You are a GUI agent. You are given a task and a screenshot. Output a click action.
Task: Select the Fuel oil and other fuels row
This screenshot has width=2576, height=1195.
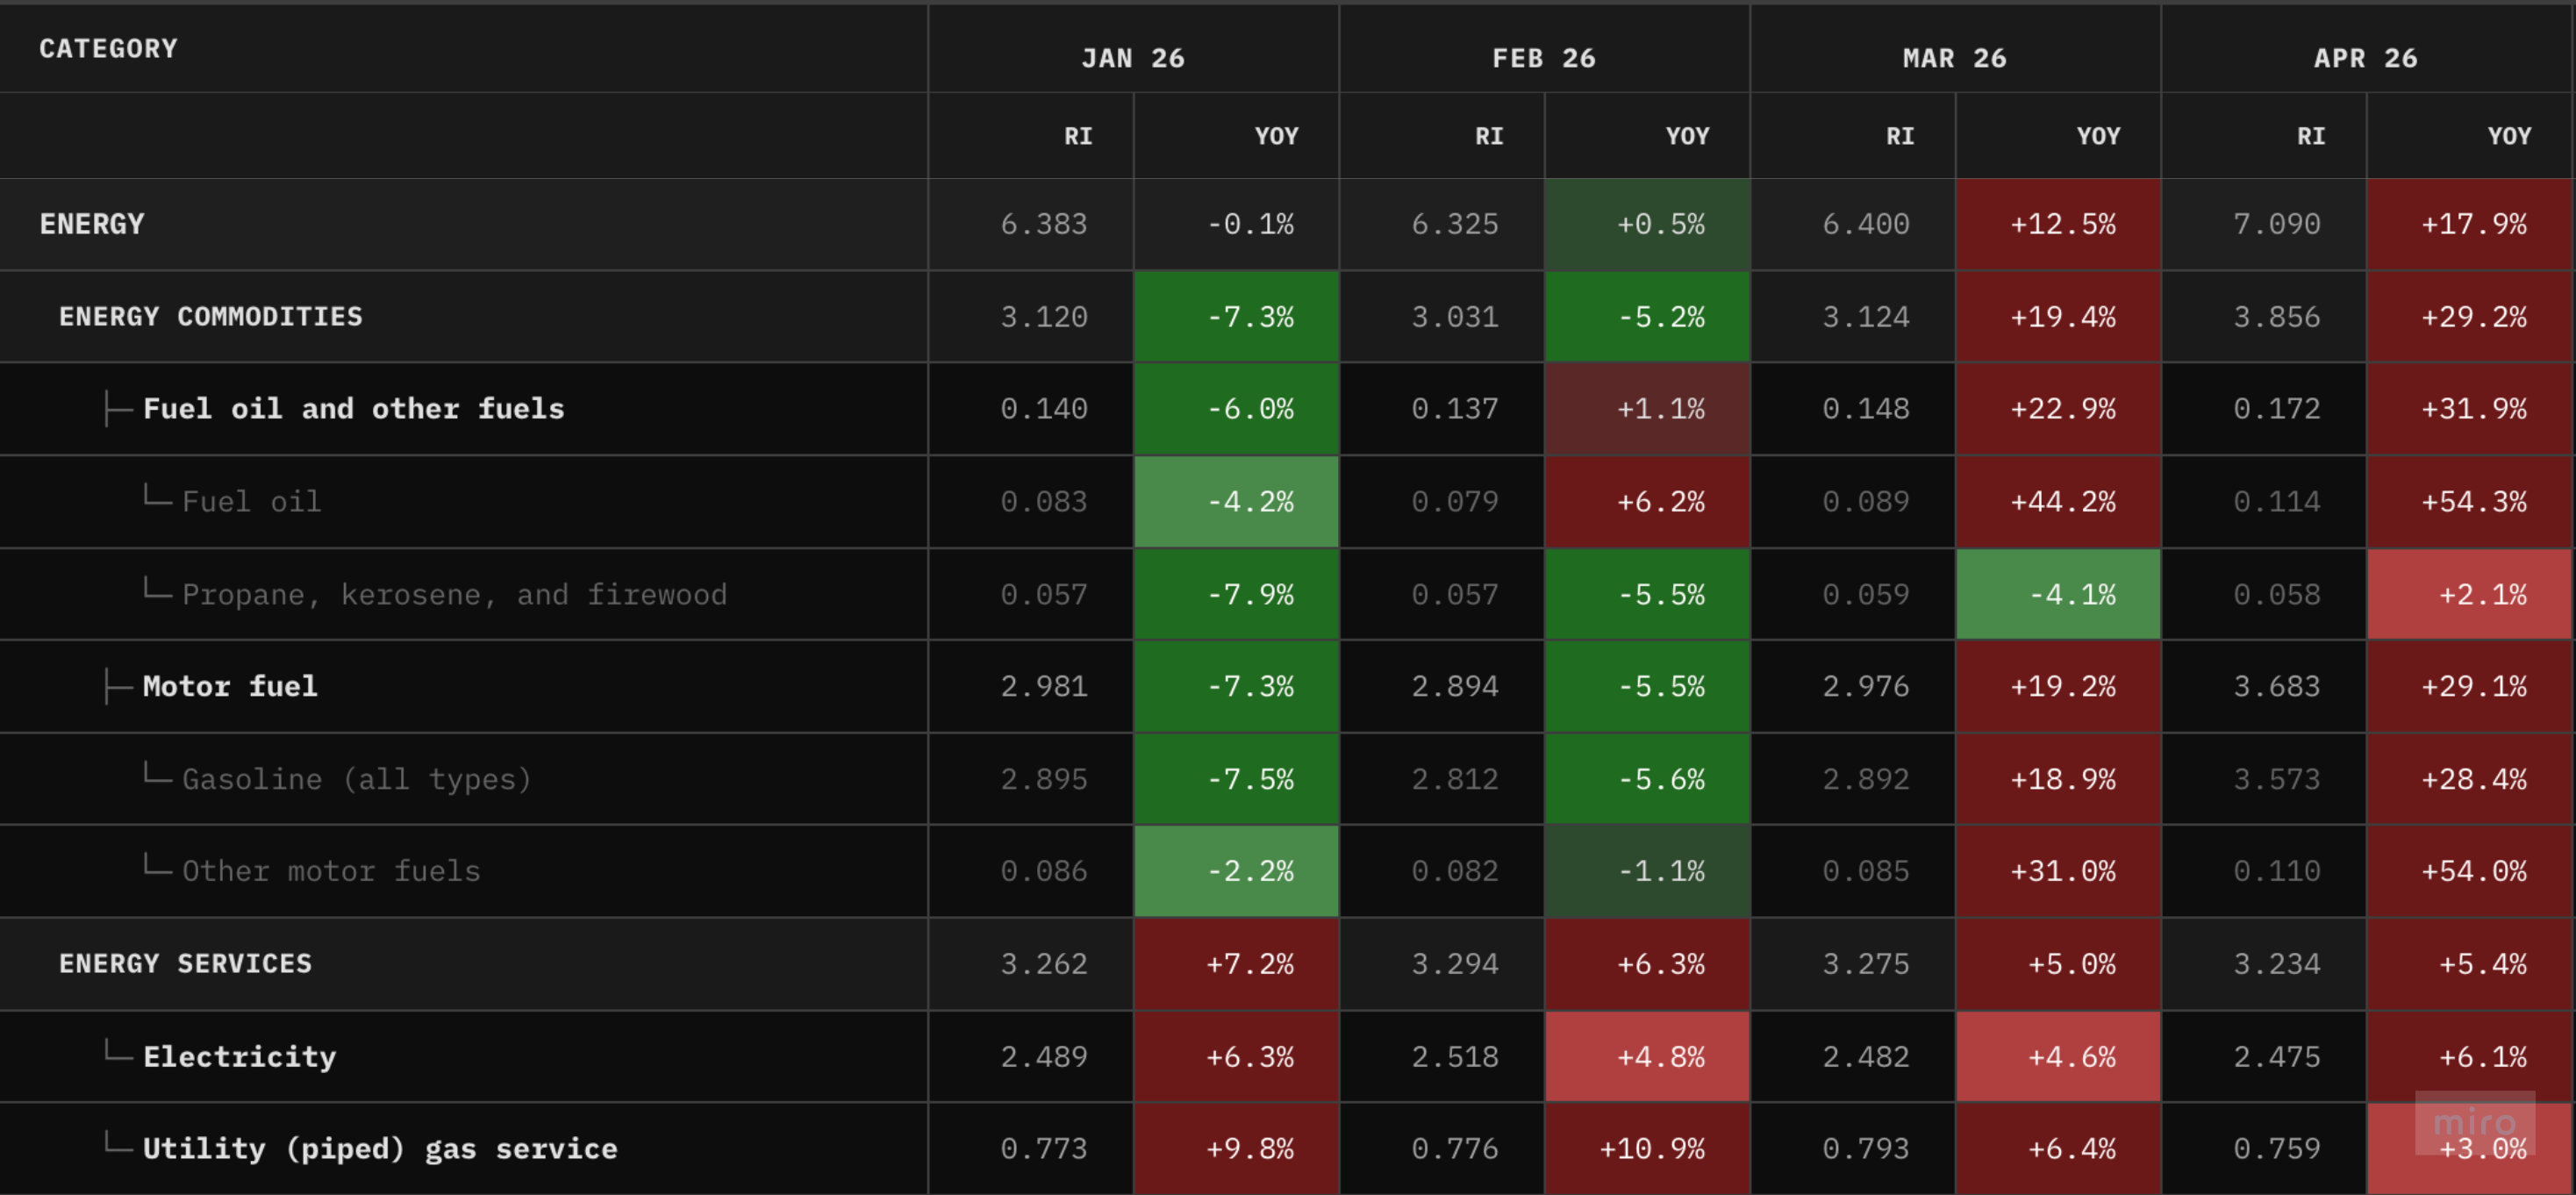1287,409
